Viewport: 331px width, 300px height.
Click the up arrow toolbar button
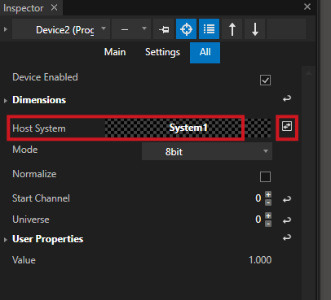(232, 29)
